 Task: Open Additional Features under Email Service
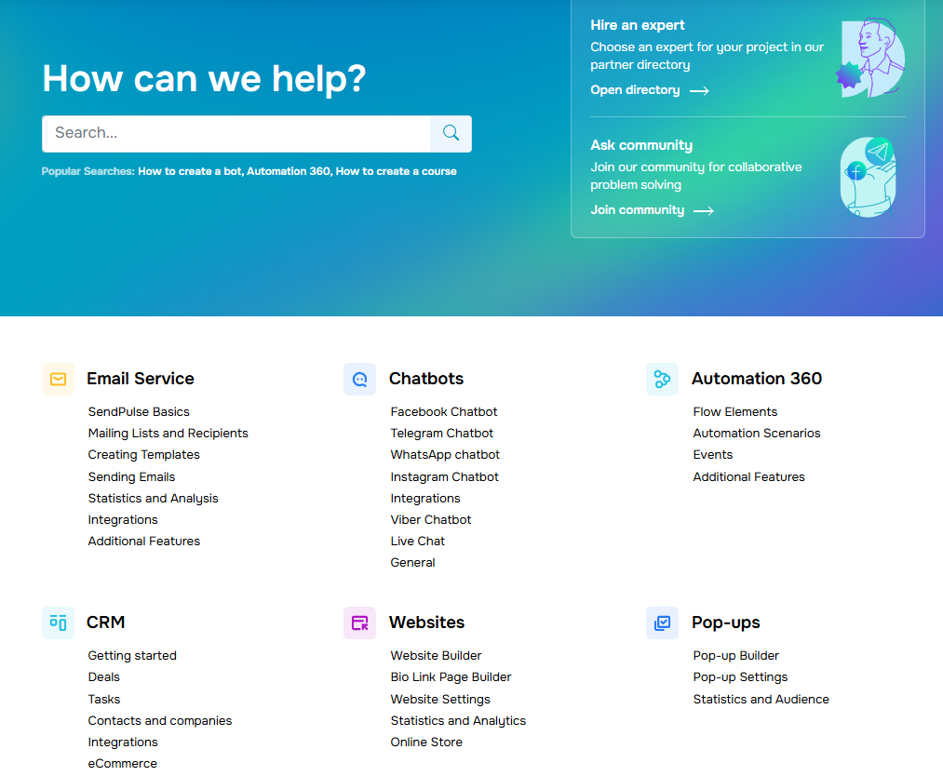click(x=143, y=541)
